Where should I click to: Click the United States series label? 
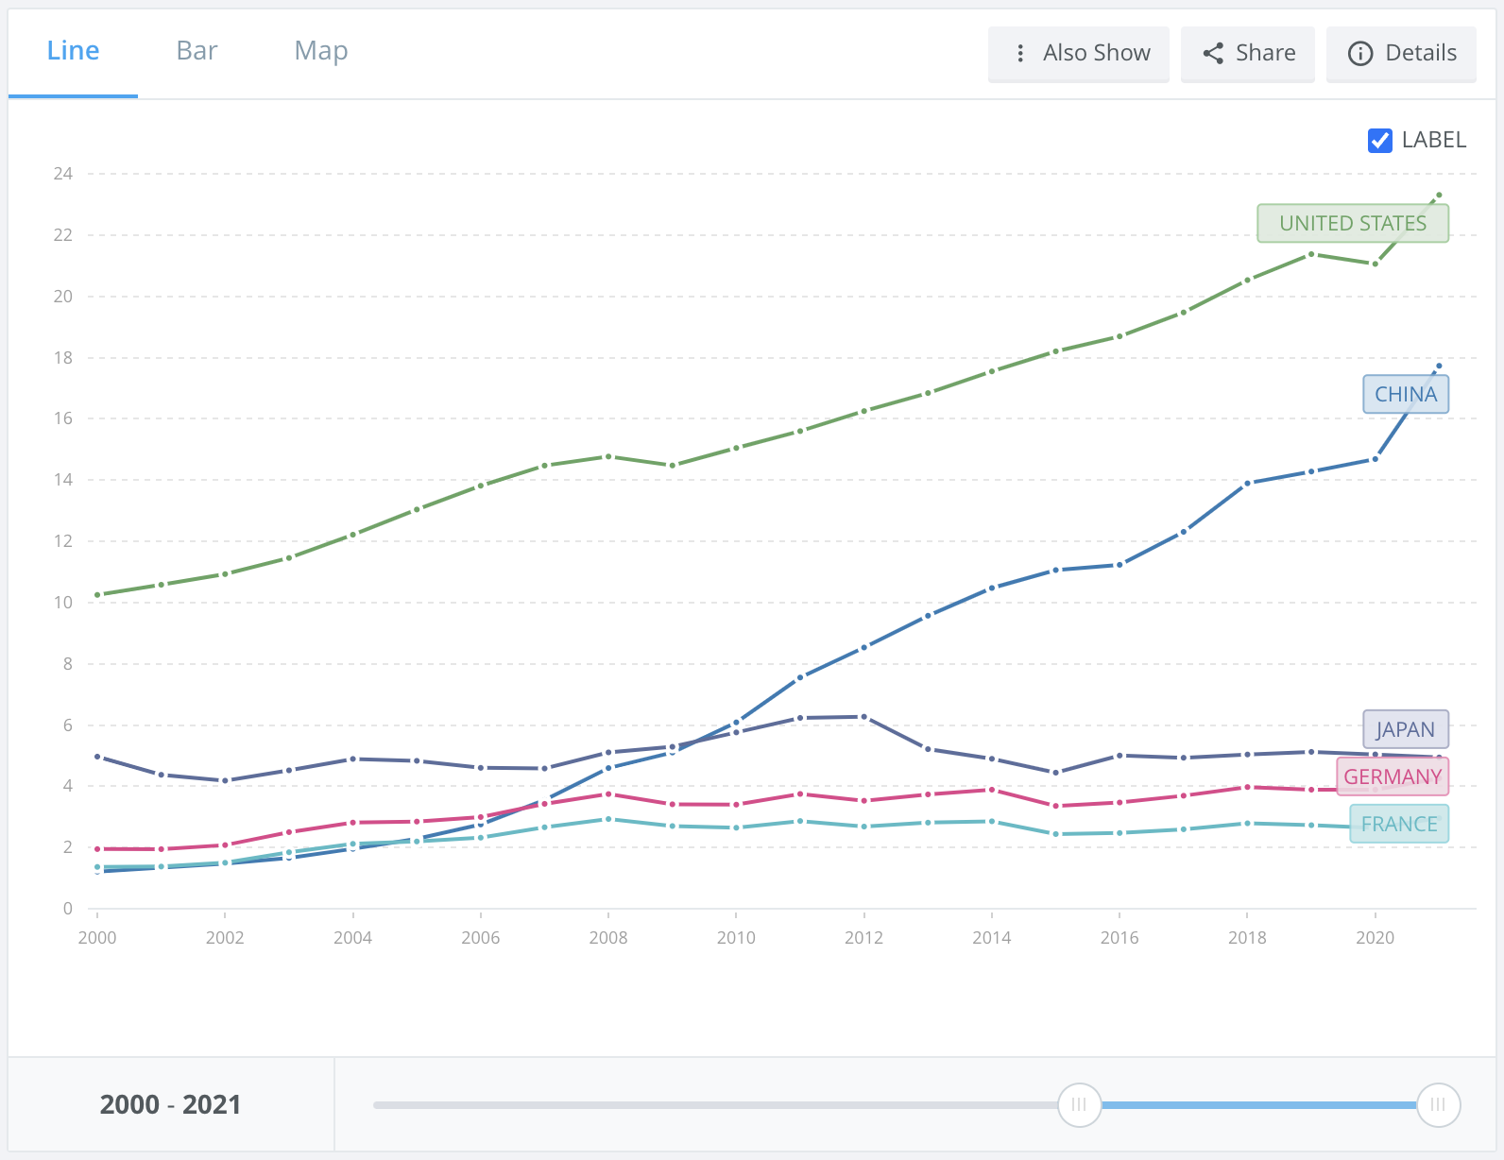click(x=1353, y=224)
